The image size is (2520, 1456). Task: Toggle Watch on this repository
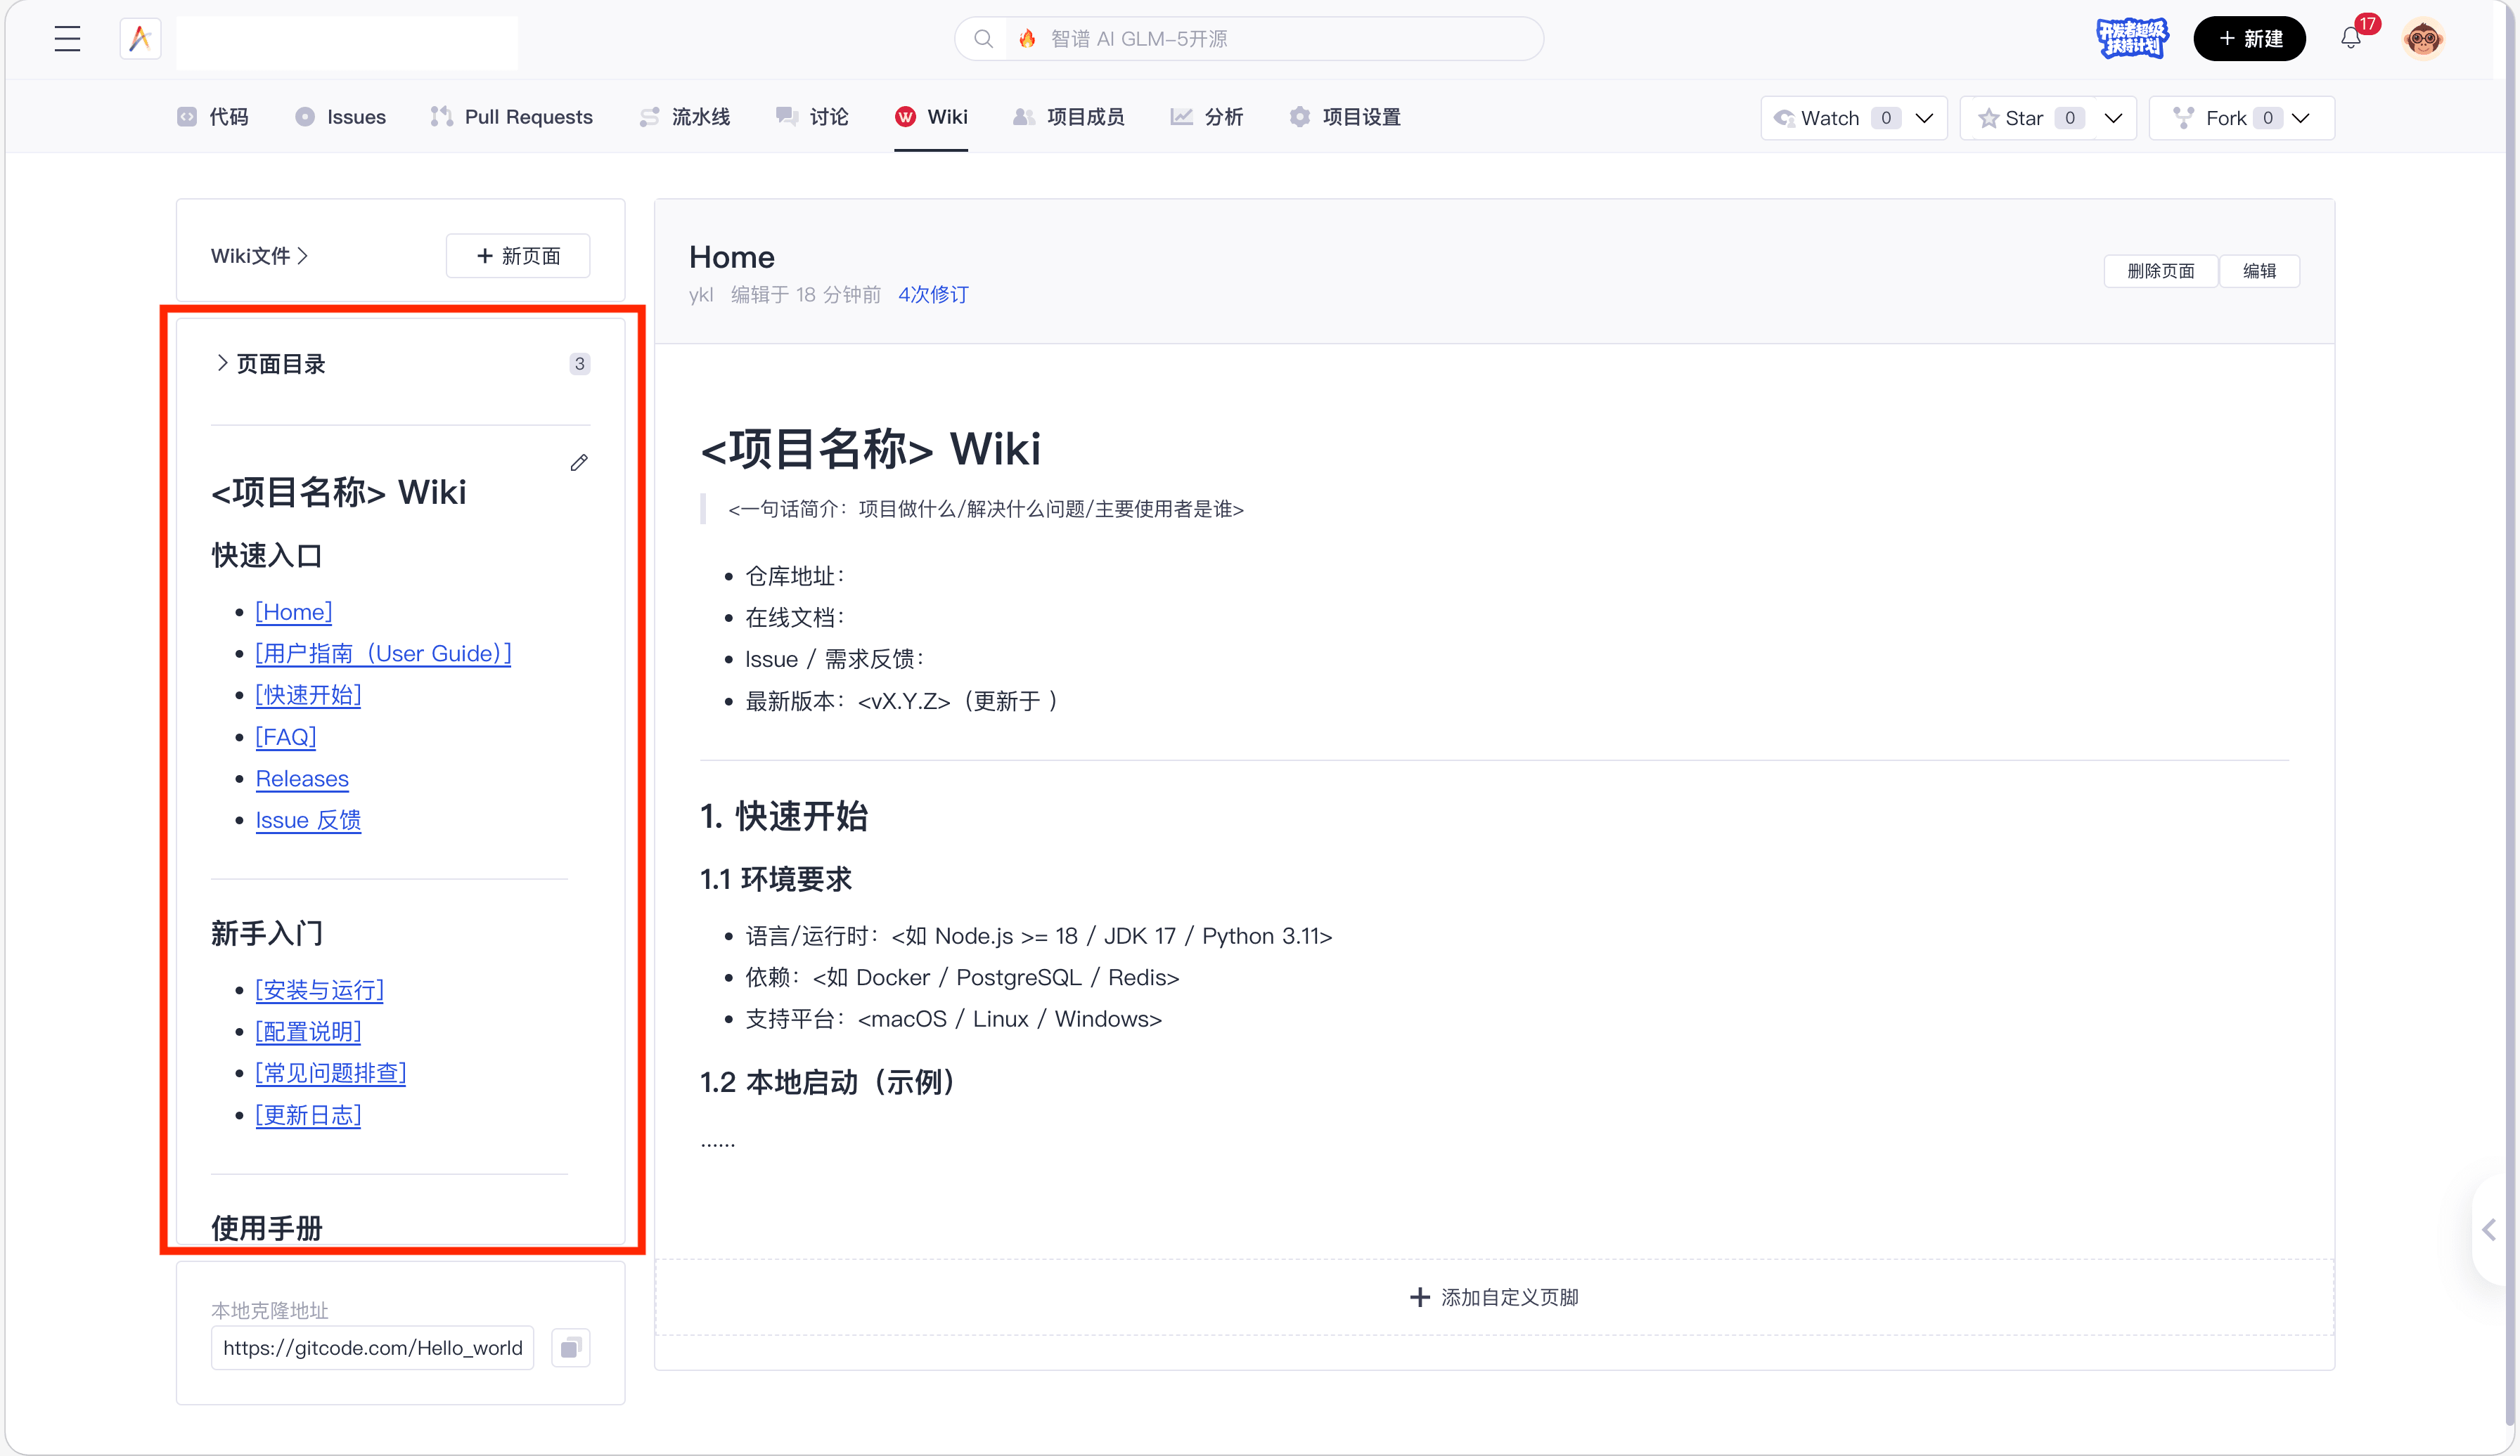[x=1820, y=117]
